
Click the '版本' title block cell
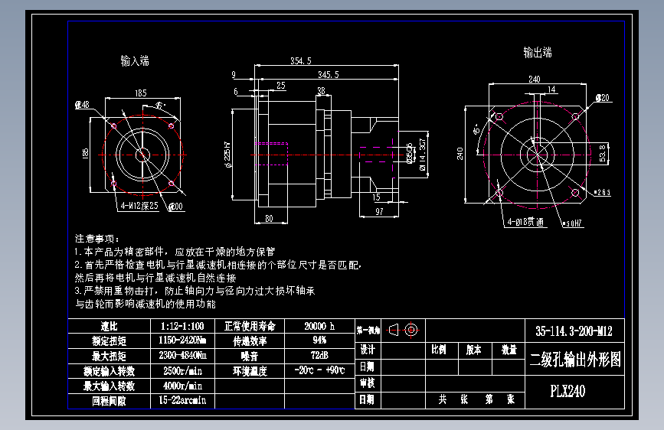click(x=473, y=350)
